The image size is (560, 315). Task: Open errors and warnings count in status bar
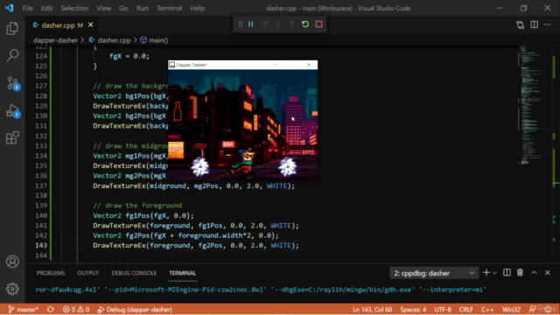[76, 309]
